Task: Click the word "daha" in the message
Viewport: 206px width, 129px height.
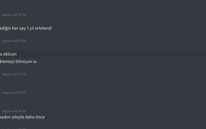Action: [x=30, y=117]
